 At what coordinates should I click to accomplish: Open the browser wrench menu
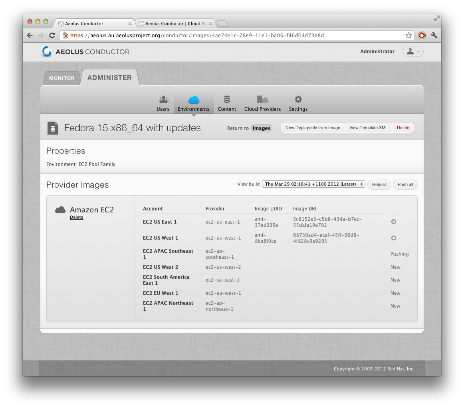[434, 36]
